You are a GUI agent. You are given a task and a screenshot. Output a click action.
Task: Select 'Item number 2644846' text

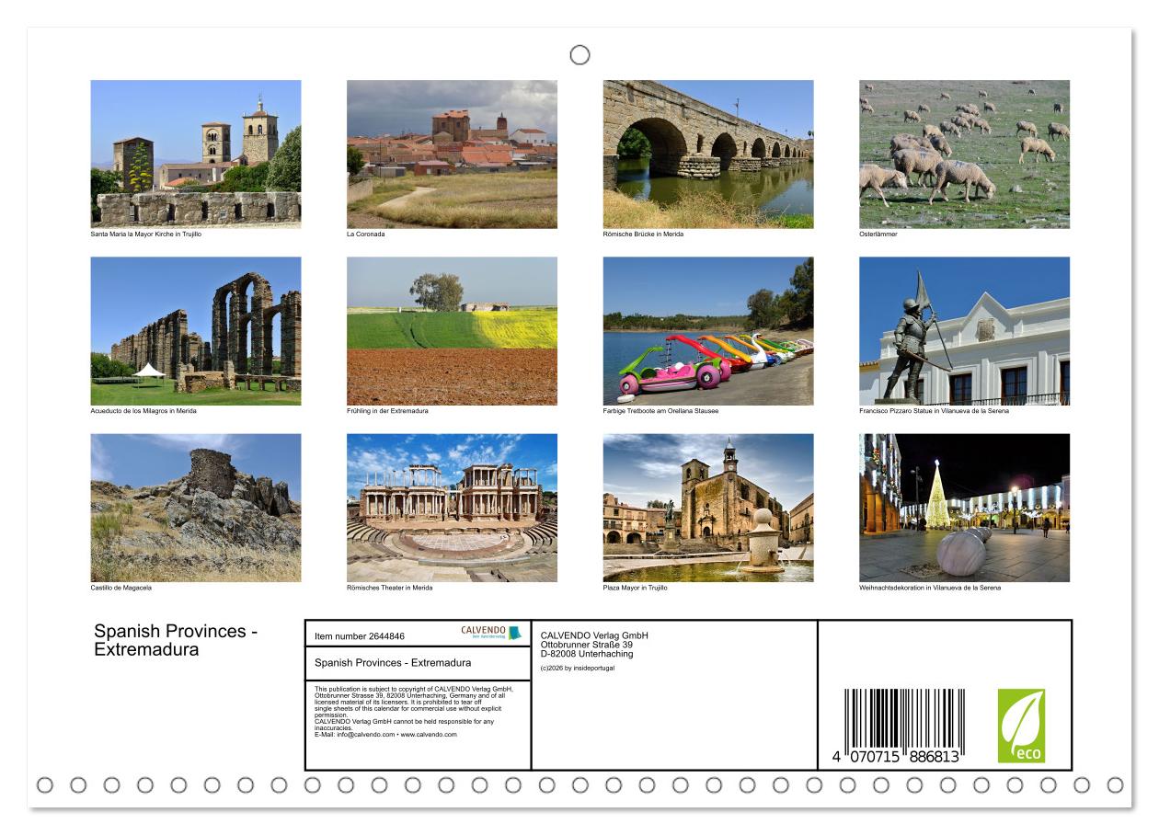[x=360, y=635]
